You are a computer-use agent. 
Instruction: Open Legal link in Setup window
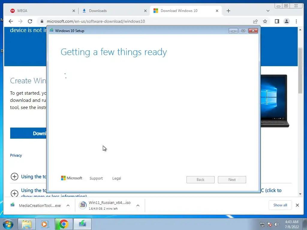[x=117, y=178]
